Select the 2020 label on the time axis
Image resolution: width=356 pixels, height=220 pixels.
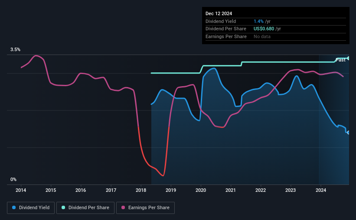(201, 190)
